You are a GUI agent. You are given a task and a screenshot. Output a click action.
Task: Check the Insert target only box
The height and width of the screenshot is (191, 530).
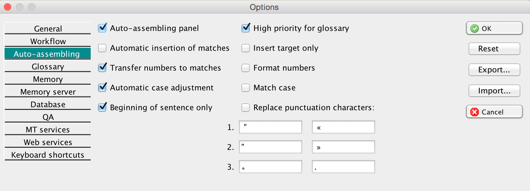coord(246,48)
